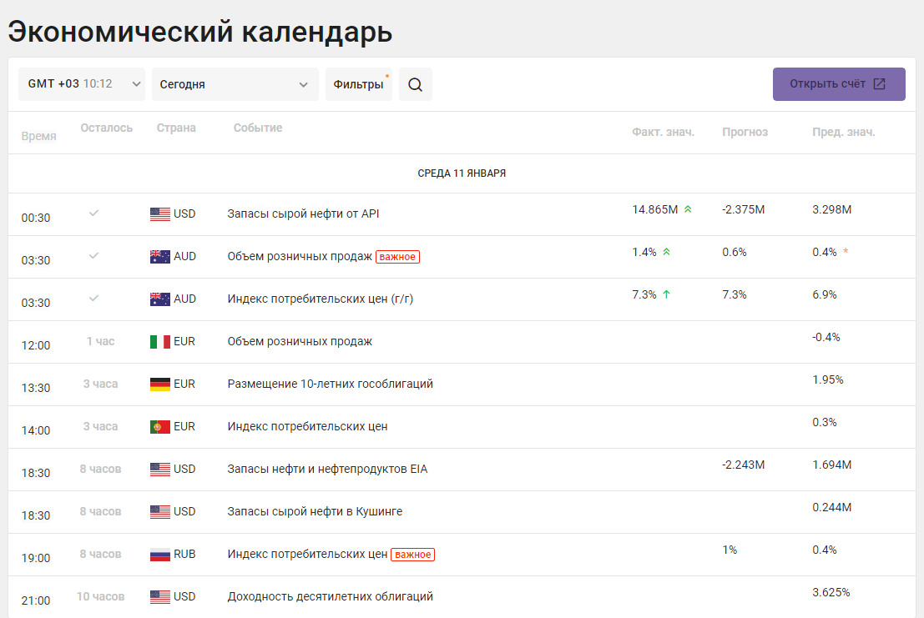Open event Запасы нефти и нефтепродуктов EIA

328,469
